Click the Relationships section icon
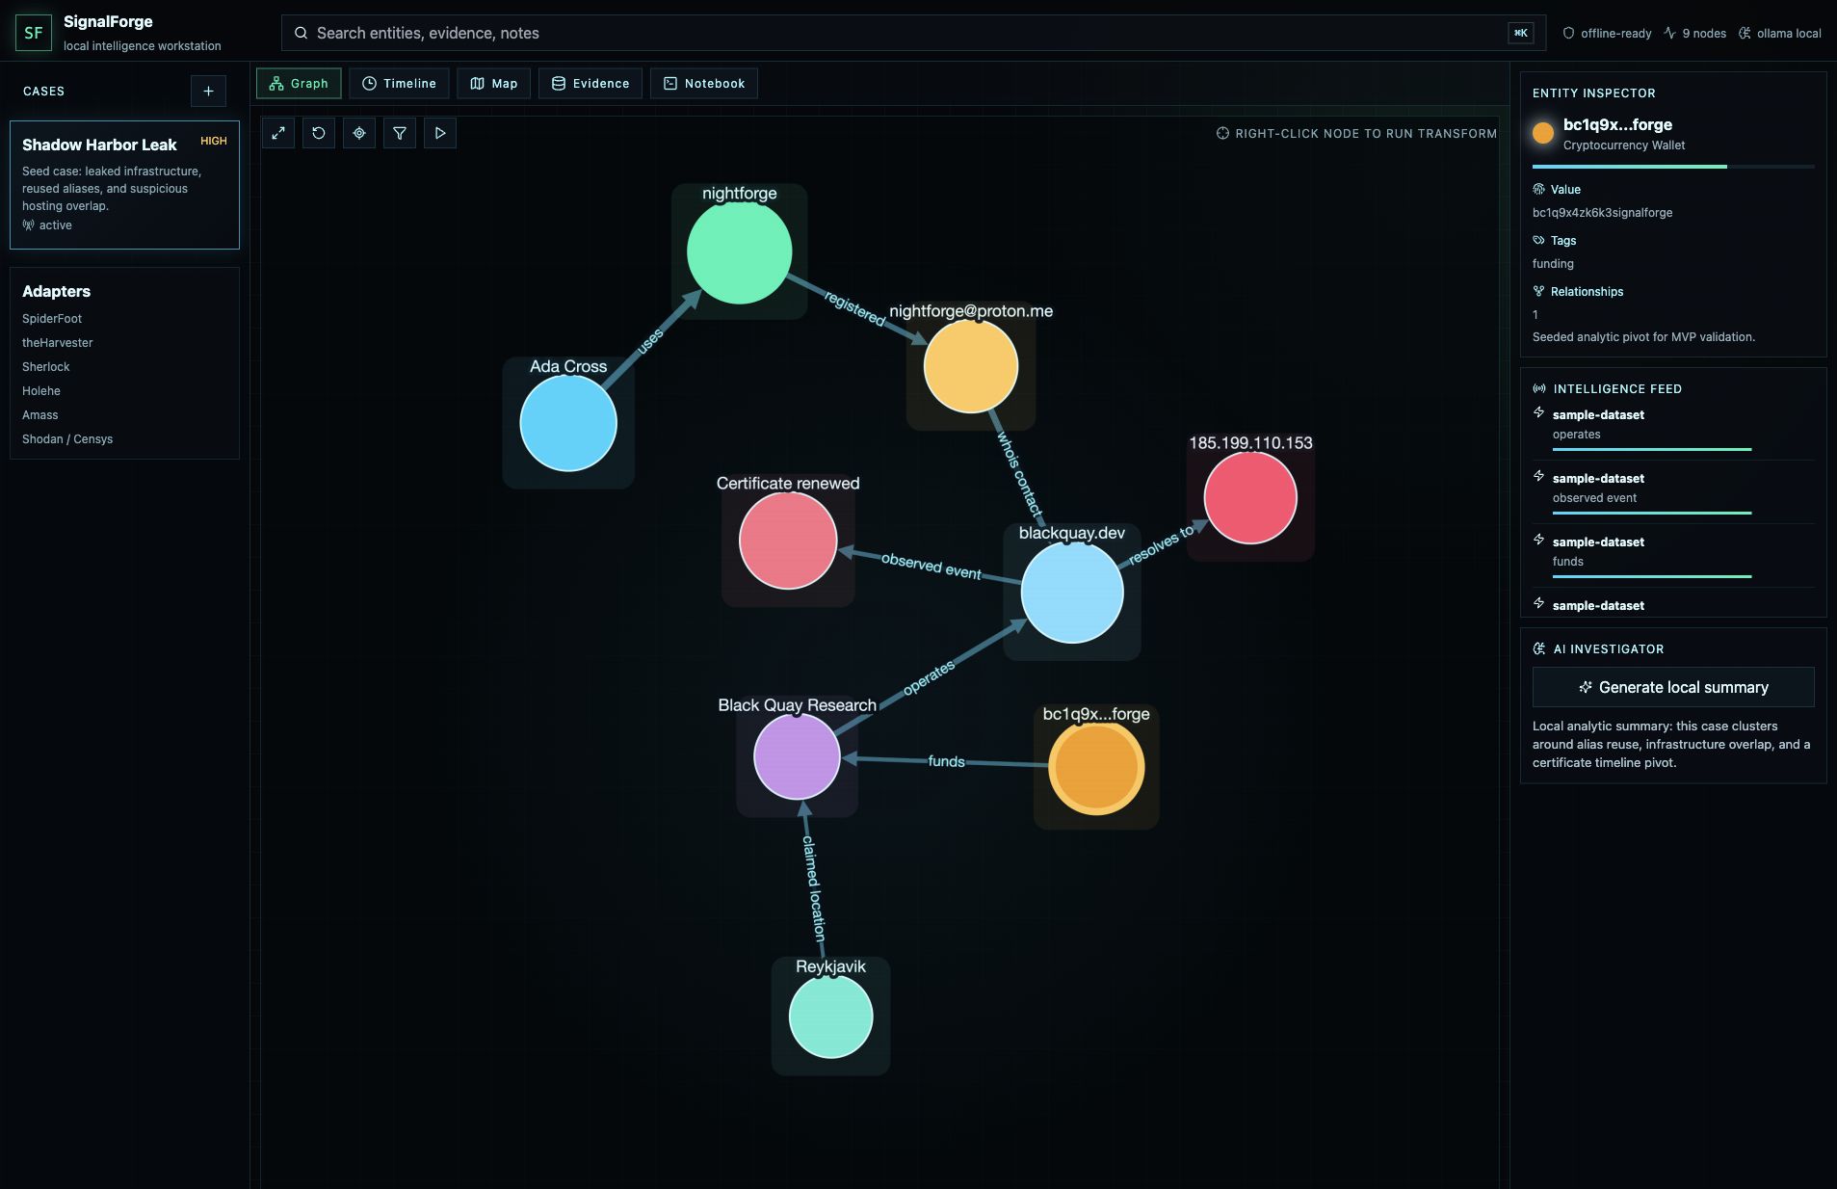 tap(1538, 292)
